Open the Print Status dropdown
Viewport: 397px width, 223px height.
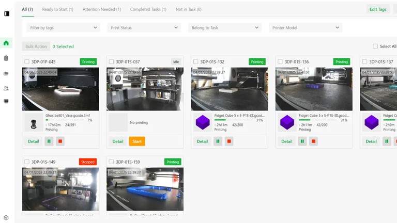coord(144,27)
